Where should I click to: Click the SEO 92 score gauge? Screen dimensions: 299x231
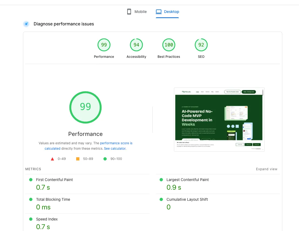201,45
